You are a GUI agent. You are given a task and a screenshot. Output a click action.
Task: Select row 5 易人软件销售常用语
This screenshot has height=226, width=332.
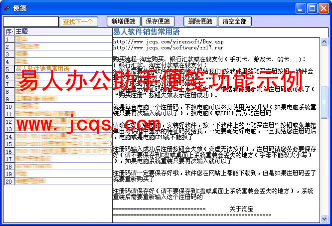[x=58, y=69]
